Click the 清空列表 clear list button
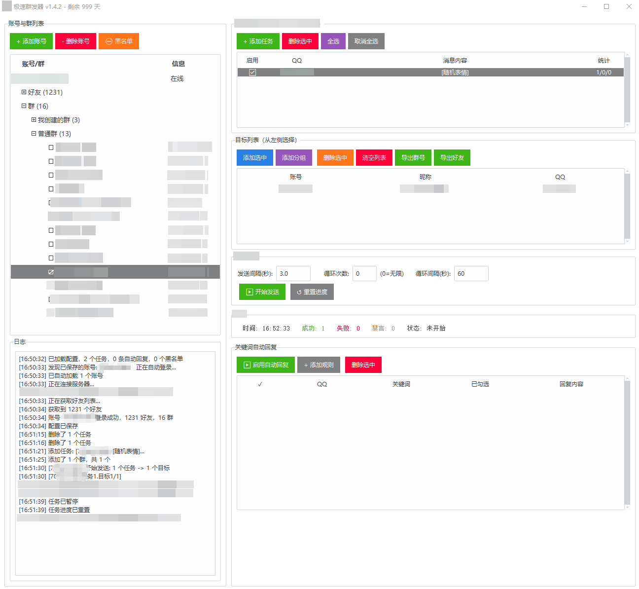639x589 pixels. coord(374,158)
